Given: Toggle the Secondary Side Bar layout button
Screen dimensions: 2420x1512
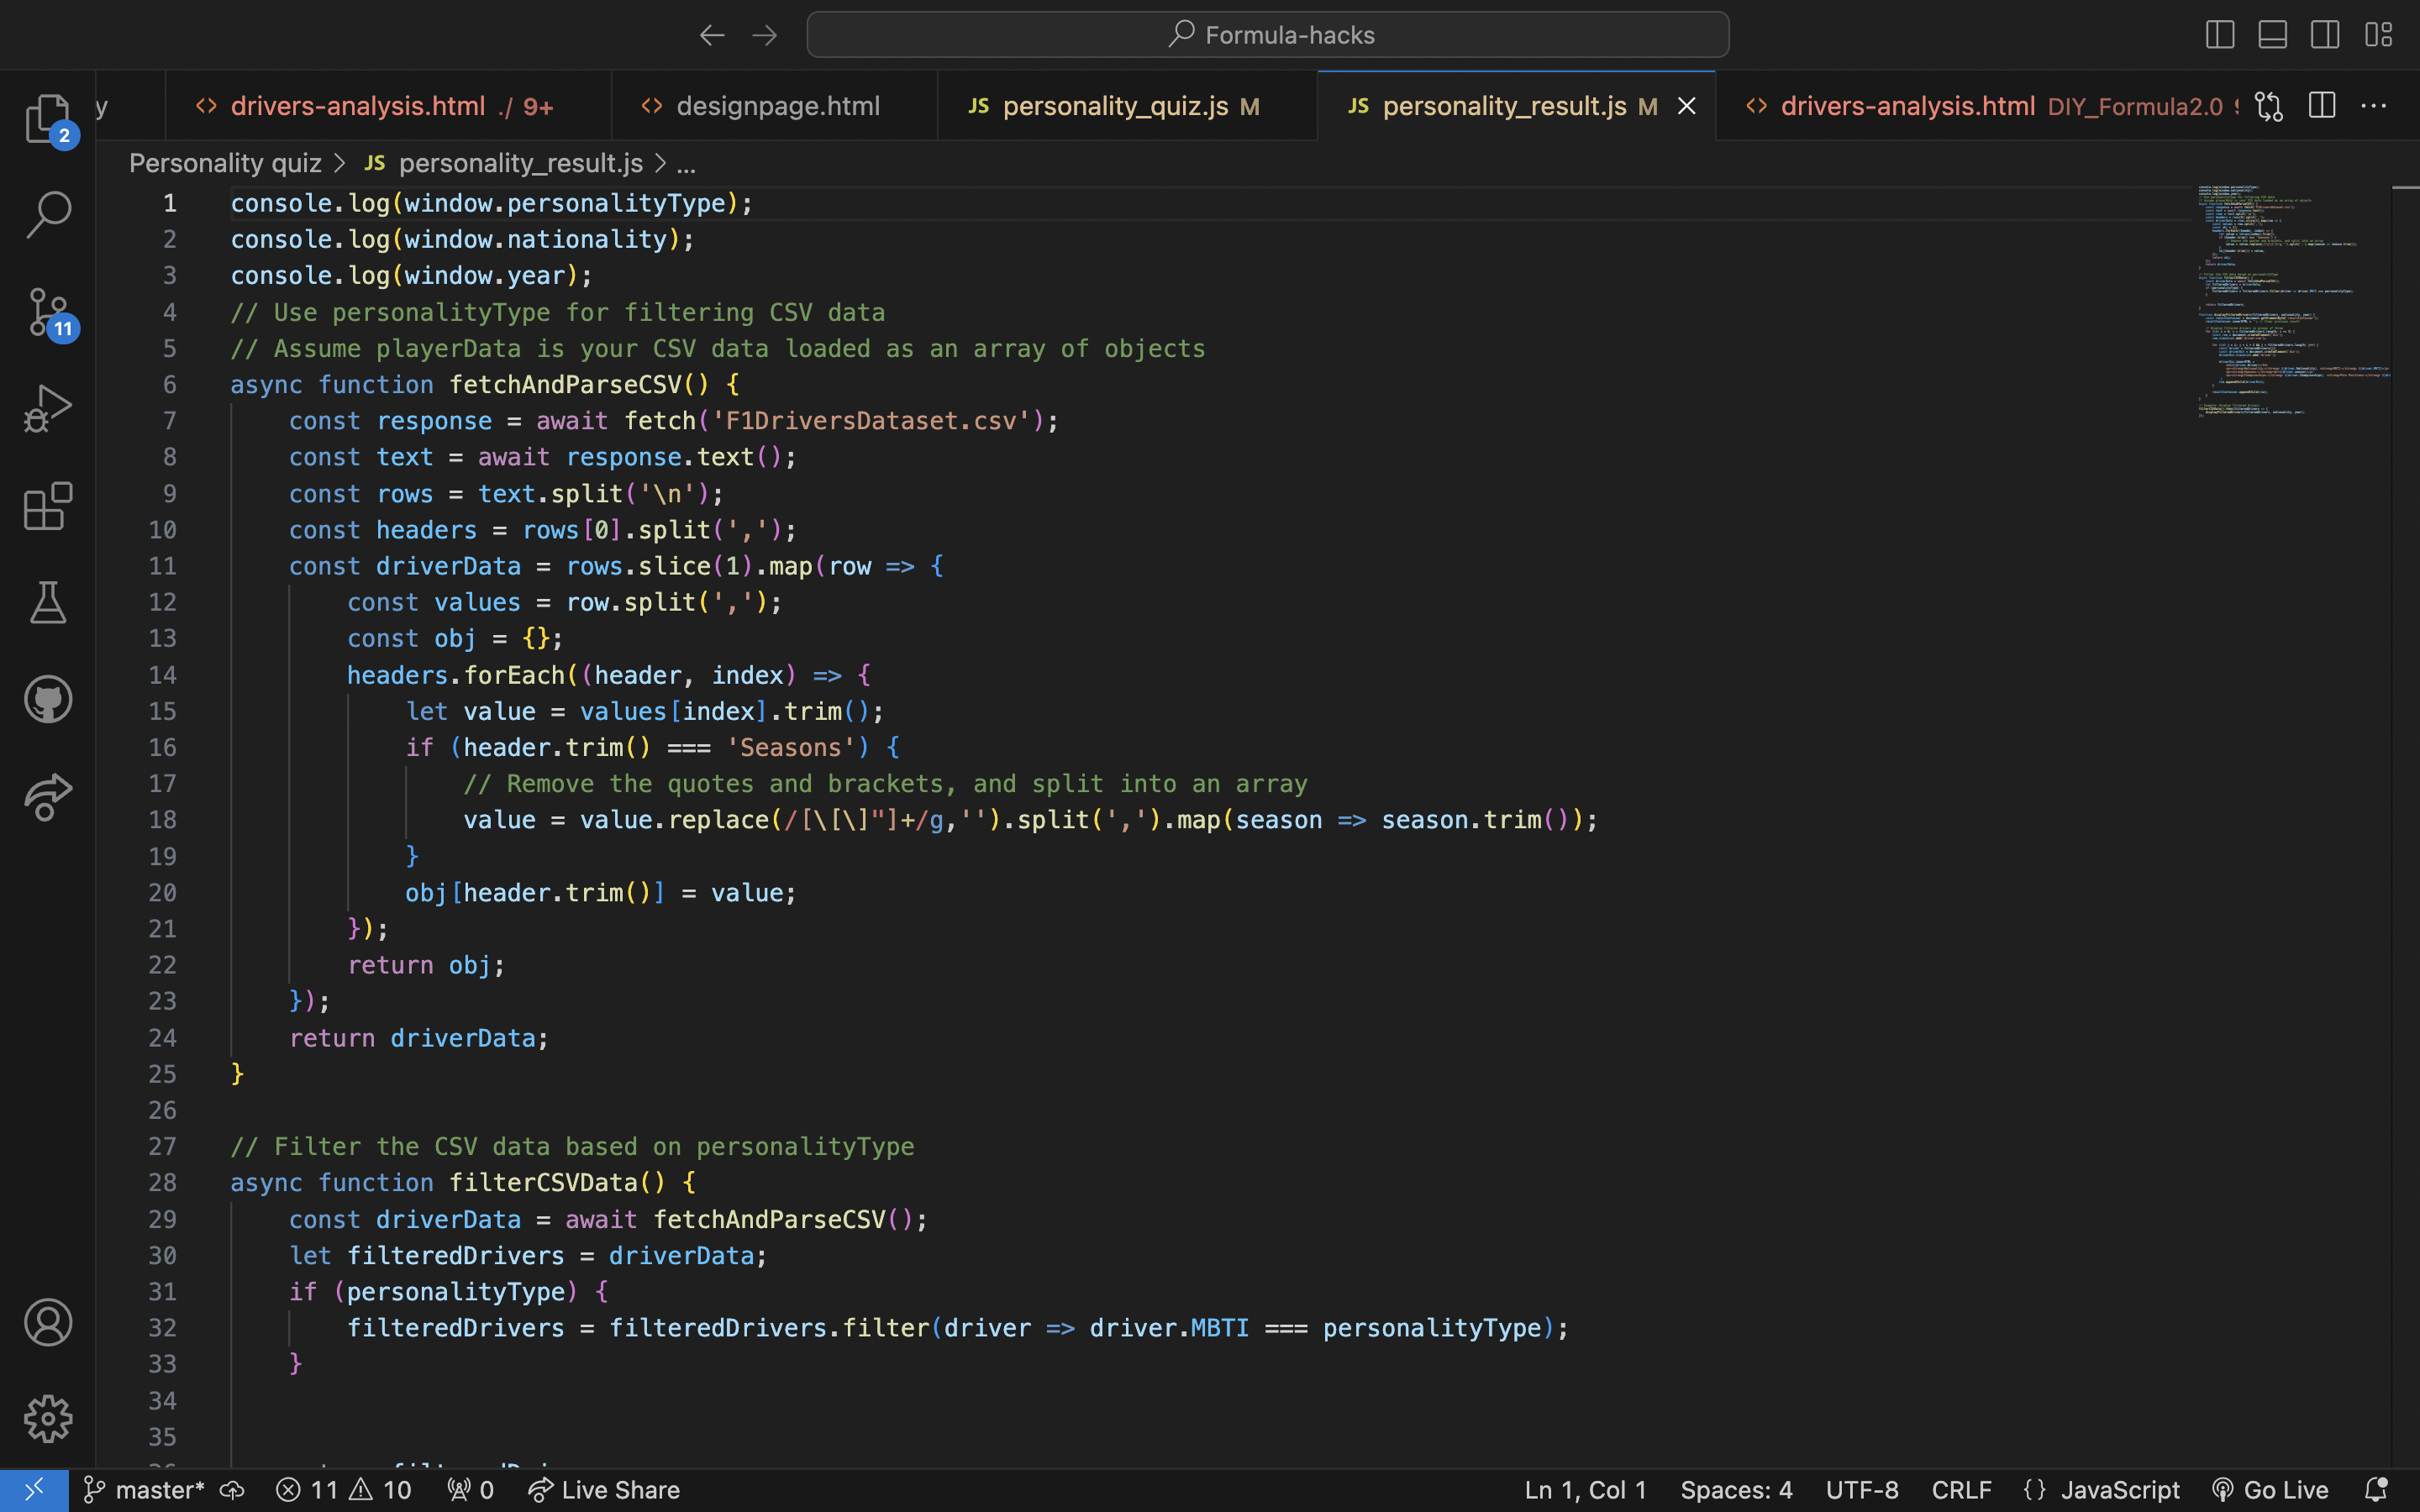Looking at the screenshot, I should pyautogui.click(x=2325, y=35).
